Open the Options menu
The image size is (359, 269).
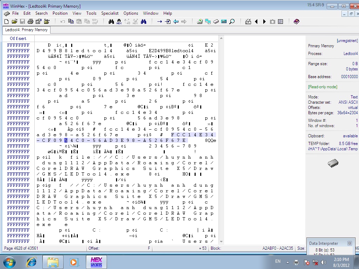(131, 13)
